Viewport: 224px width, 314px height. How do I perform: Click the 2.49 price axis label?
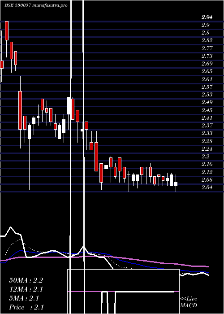point(207,102)
